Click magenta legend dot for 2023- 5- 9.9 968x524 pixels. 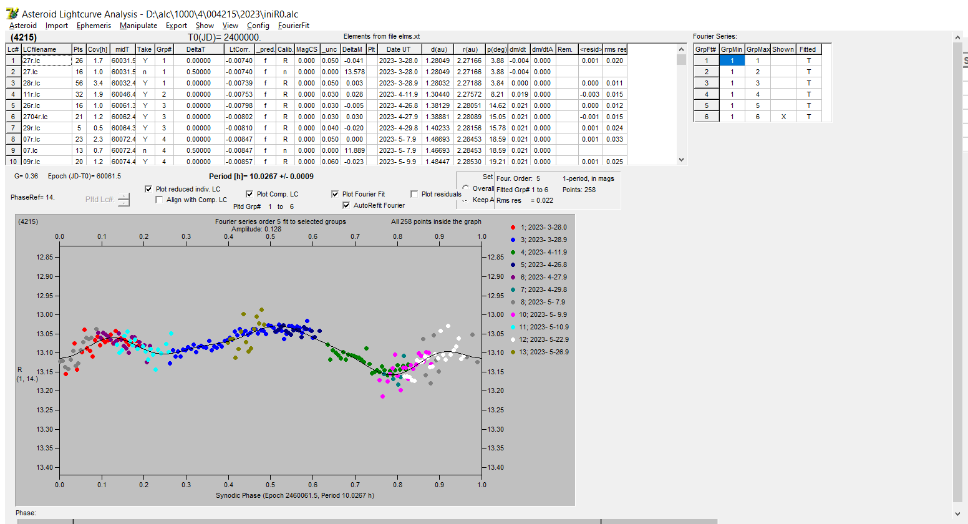513,314
